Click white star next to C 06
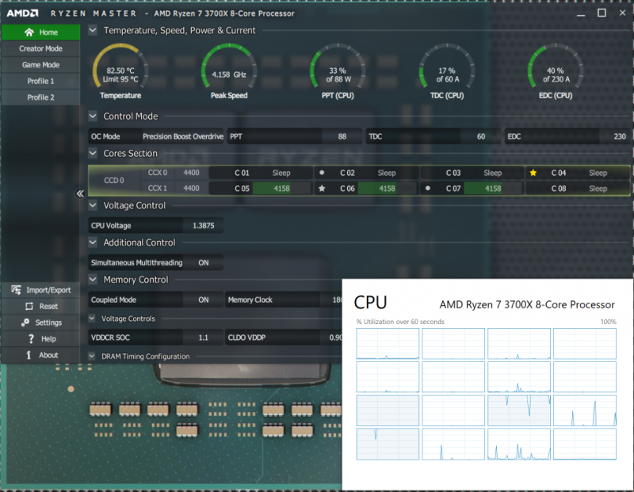This screenshot has height=492, width=634. (x=322, y=189)
